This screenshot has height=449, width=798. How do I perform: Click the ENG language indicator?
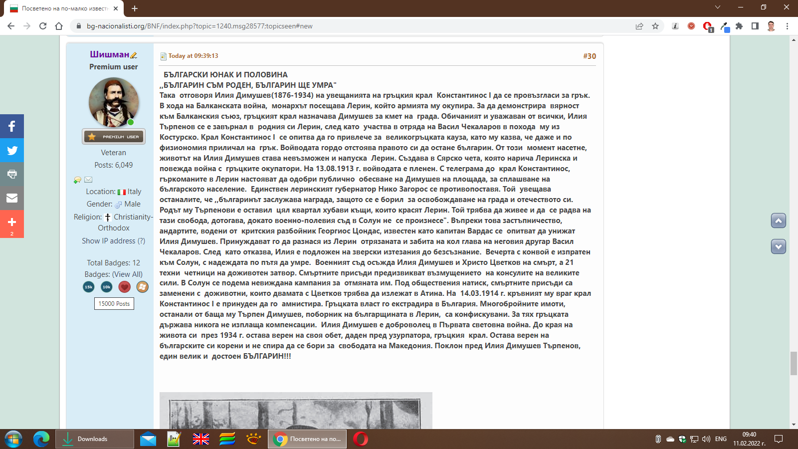click(721, 439)
